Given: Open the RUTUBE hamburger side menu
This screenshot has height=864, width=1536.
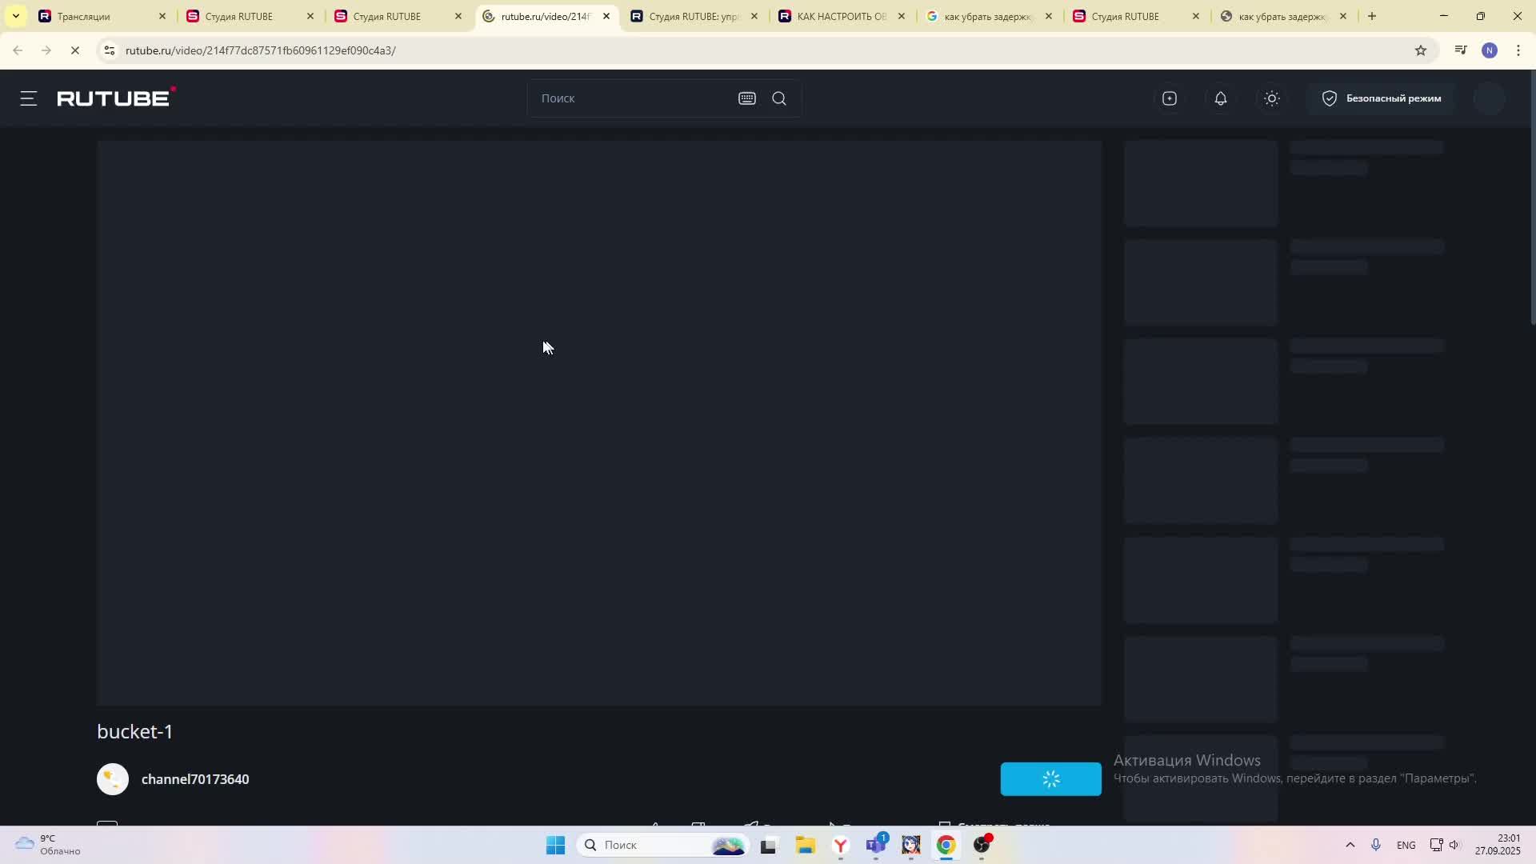Looking at the screenshot, I should point(29,98).
